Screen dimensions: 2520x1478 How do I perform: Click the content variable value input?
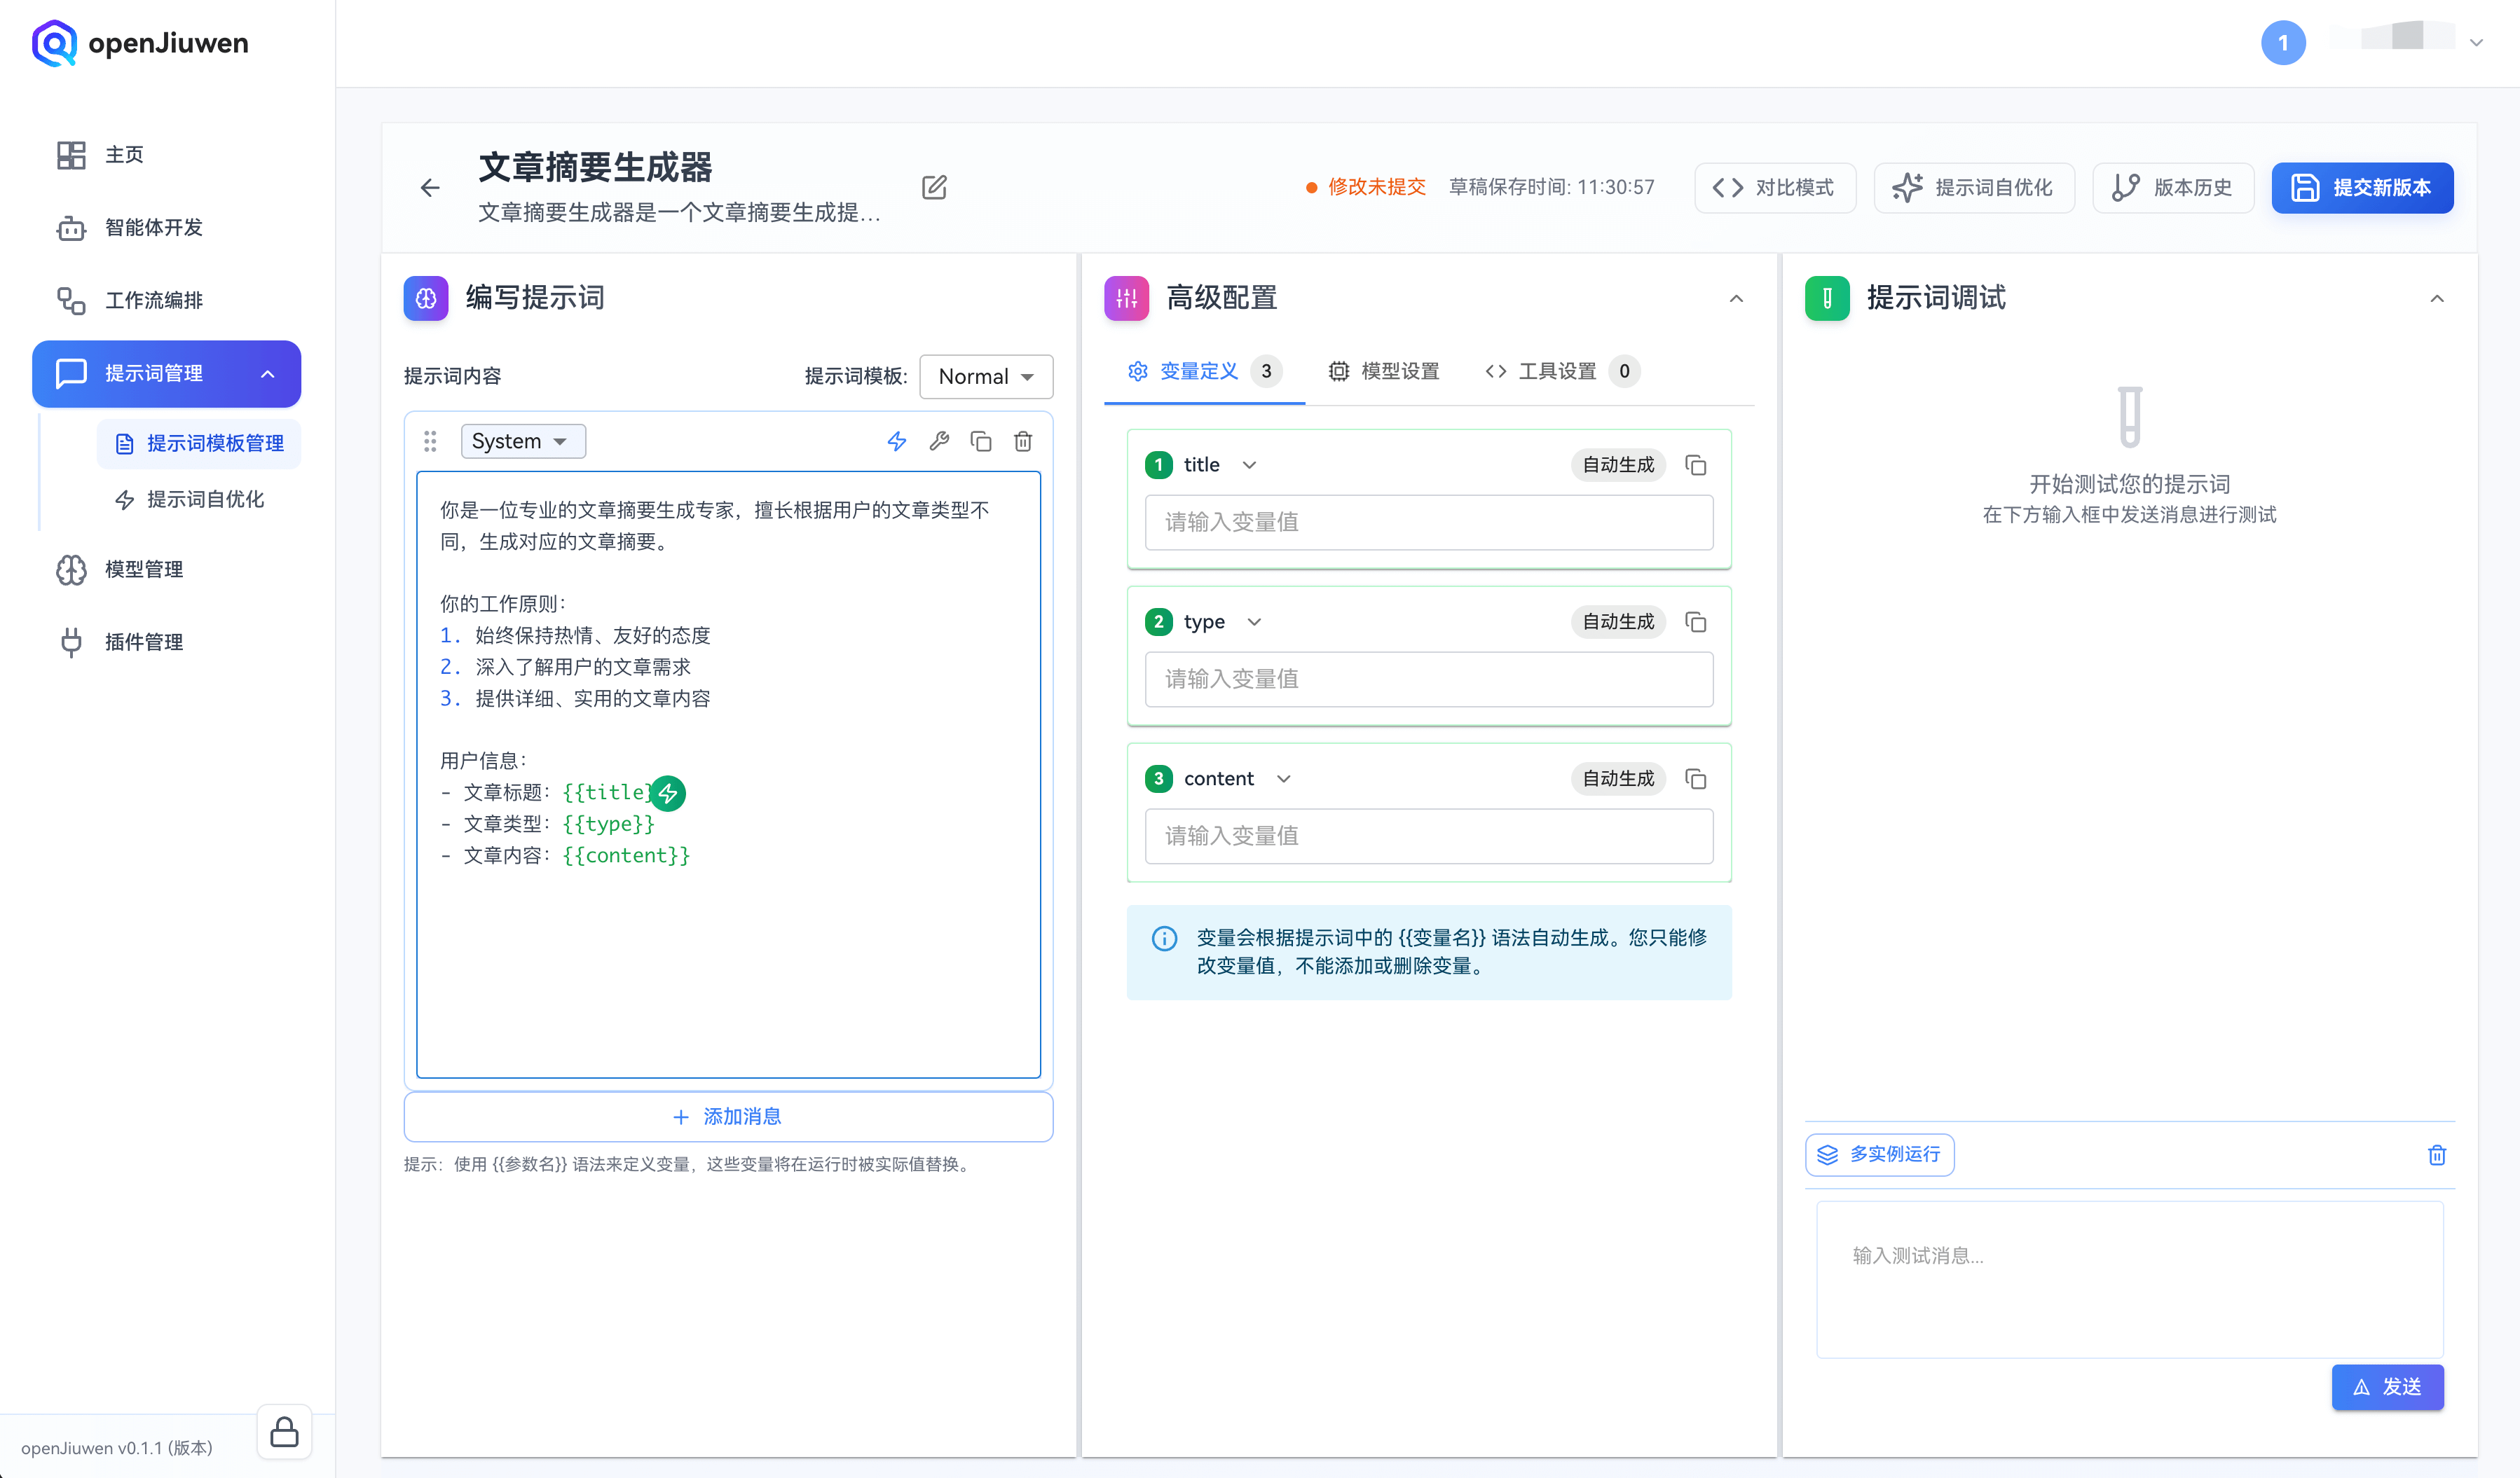(x=1429, y=836)
